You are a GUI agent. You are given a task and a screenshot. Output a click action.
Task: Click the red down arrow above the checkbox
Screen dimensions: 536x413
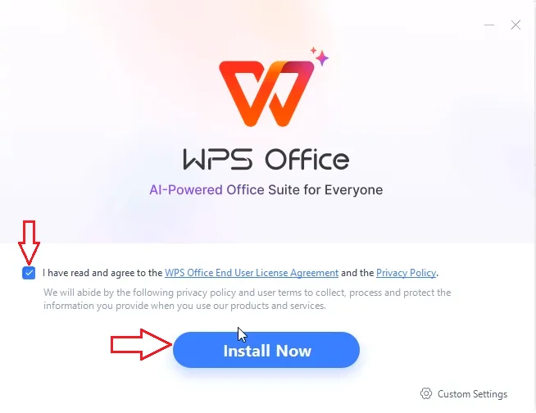[29, 243]
